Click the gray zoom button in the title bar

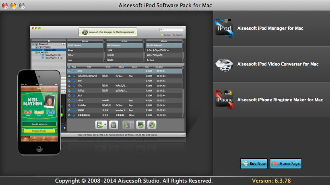pos(22,6)
